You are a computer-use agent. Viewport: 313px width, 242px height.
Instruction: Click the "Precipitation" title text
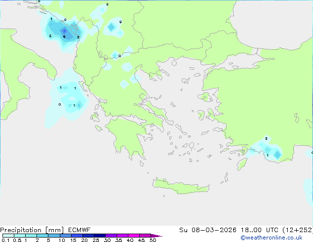coord(21,230)
